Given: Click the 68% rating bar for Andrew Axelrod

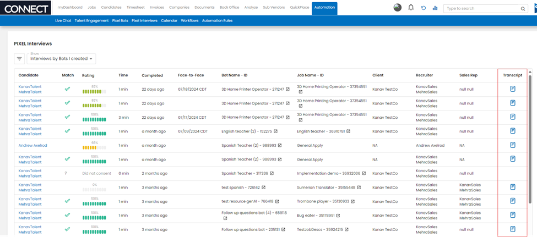Looking at the screenshot, I should pos(94,147).
